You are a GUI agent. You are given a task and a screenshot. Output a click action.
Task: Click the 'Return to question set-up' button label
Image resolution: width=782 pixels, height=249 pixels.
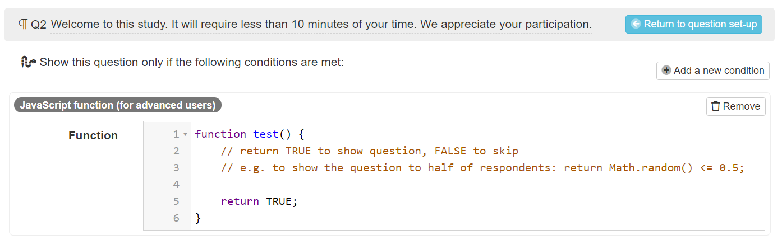coord(700,24)
